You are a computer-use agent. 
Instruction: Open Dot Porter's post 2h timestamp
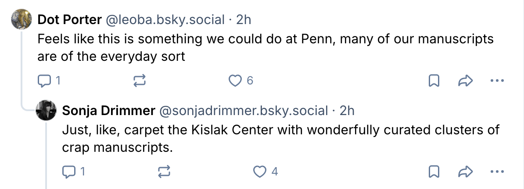coord(244,20)
